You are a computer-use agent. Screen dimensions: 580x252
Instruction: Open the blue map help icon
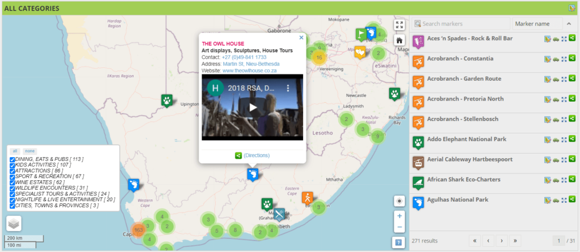coord(400,242)
